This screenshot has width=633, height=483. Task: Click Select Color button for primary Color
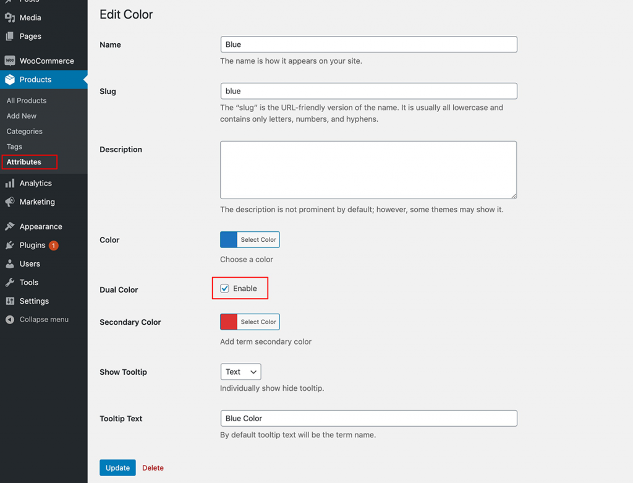click(258, 239)
